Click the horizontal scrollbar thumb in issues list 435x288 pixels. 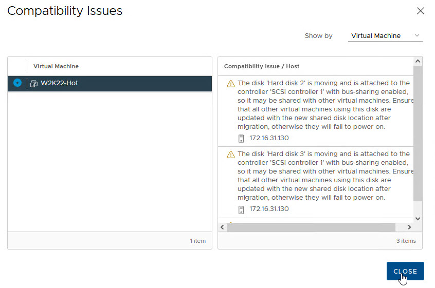click(311, 227)
